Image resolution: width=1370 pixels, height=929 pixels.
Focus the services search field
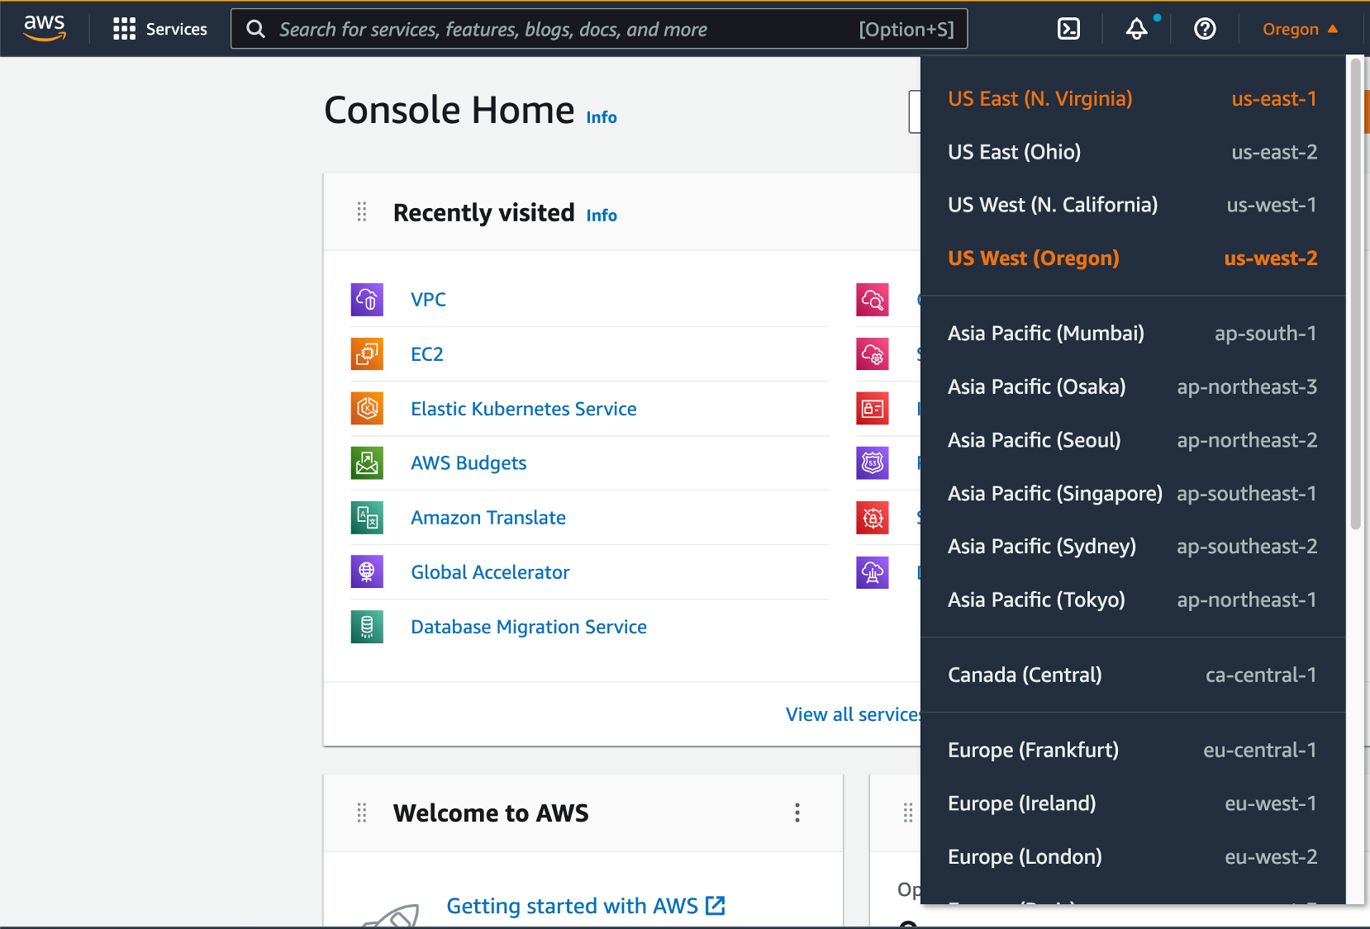[599, 29]
